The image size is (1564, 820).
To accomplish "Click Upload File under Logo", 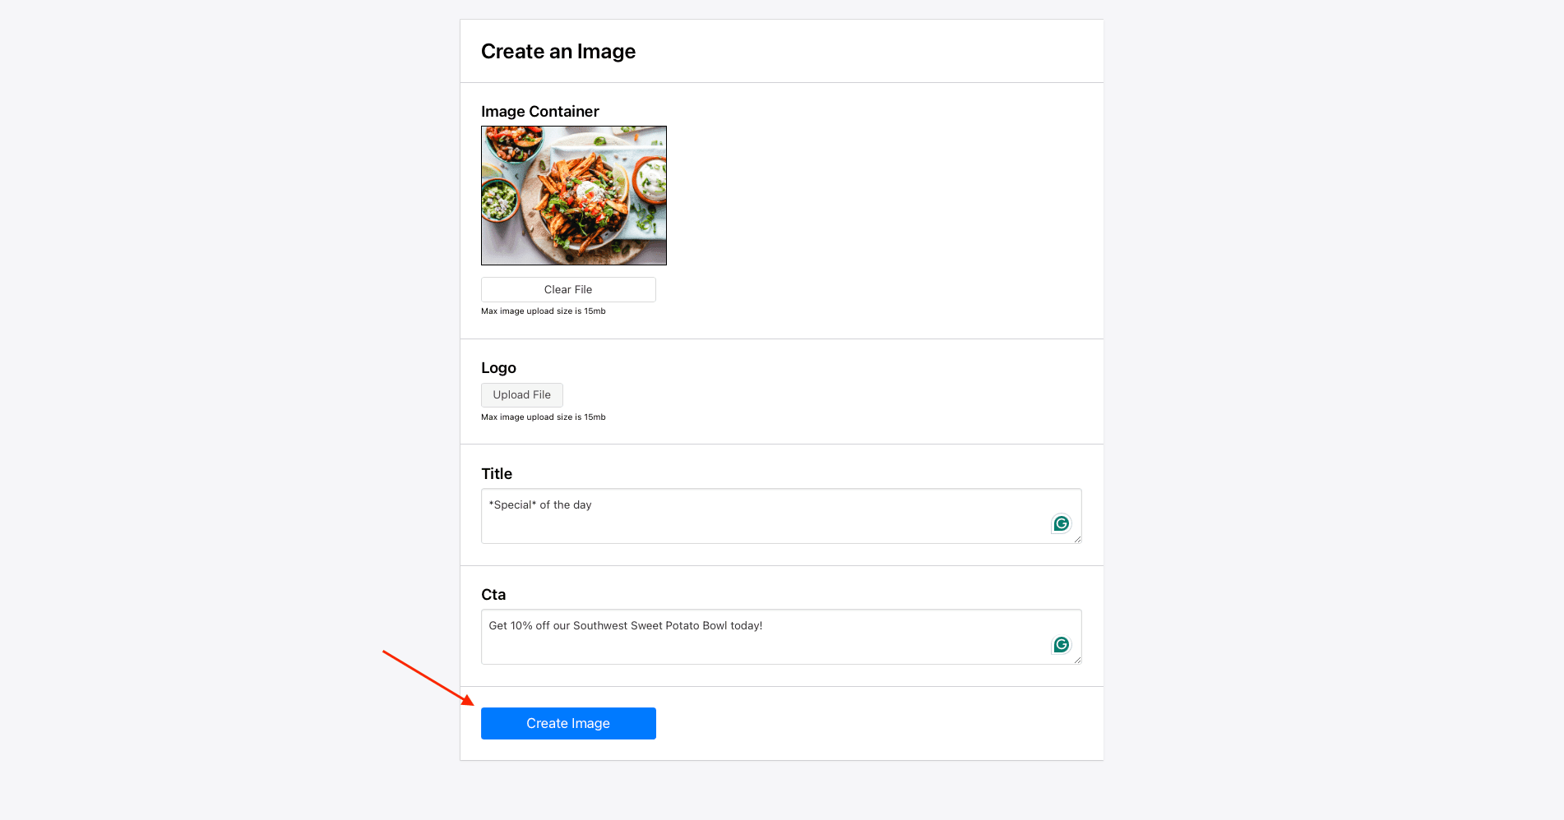I will click(521, 395).
